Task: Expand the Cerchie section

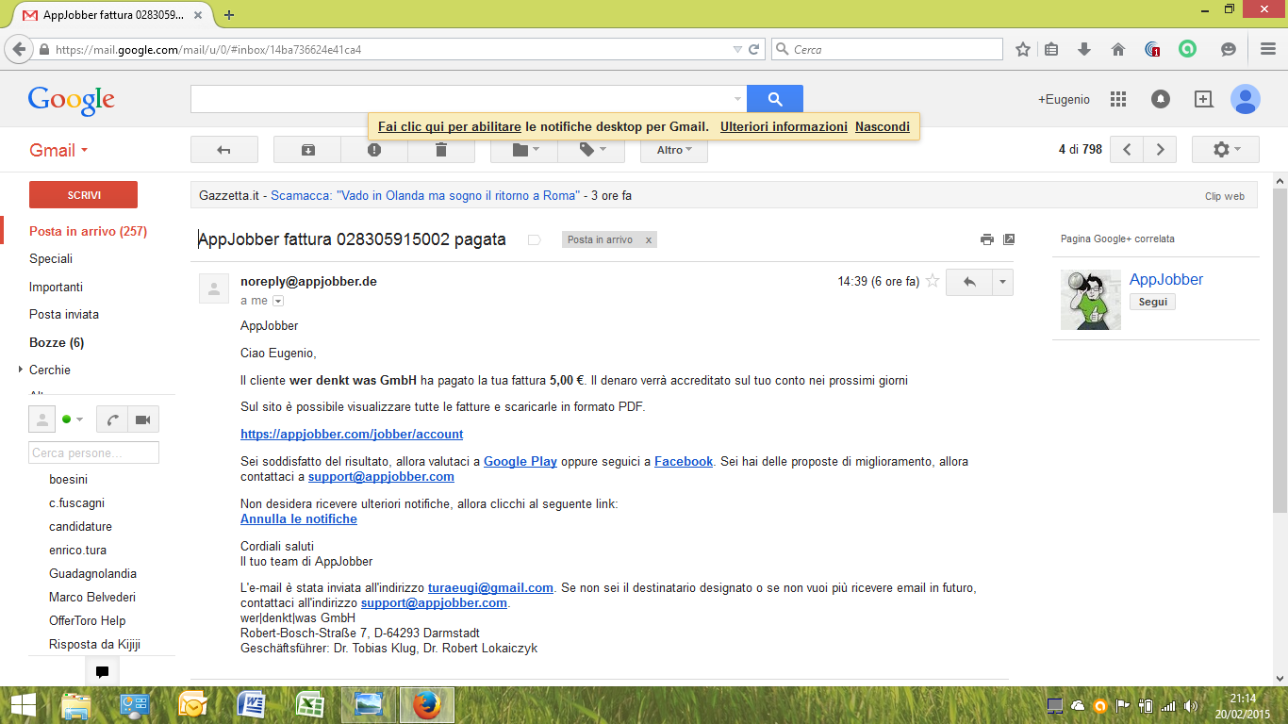Action: click(21, 370)
